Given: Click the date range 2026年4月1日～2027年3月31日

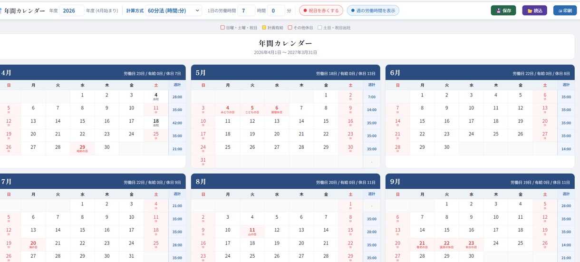Looking at the screenshot, I should (285, 52).
